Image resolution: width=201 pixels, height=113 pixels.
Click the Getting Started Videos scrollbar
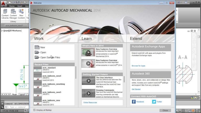(124, 79)
